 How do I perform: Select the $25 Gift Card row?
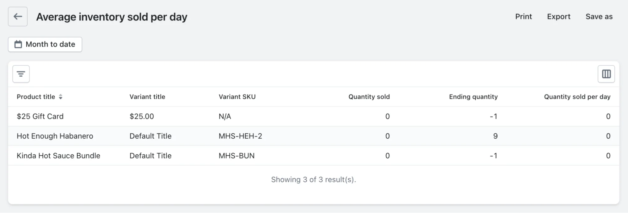click(x=40, y=116)
